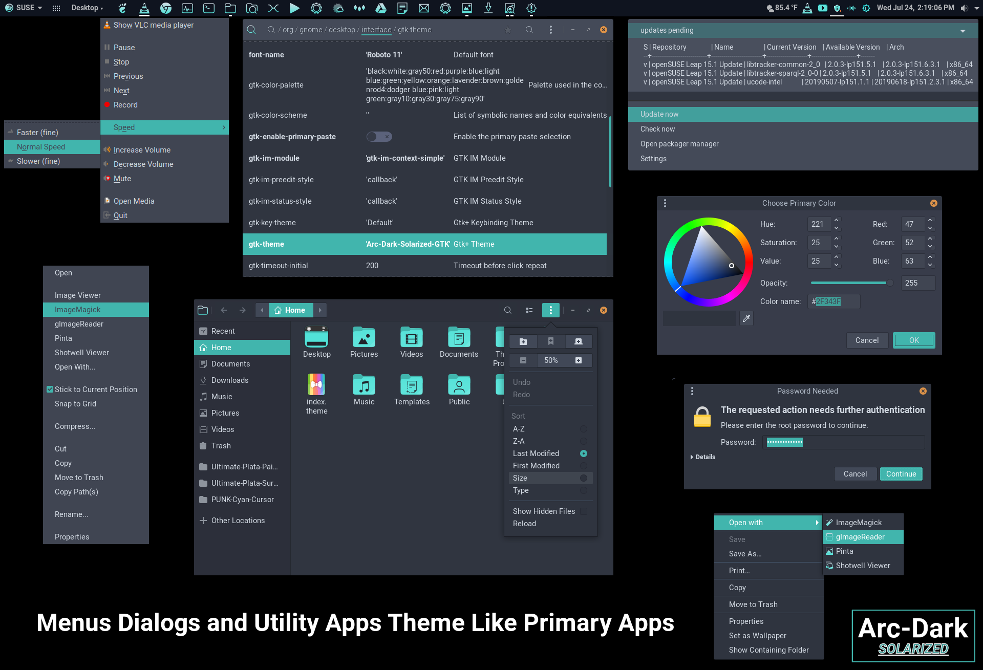Toggle gtk-enable-primary-paste switch
The height and width of the screenshot is (670, 983).
click(x=379, y=137)
